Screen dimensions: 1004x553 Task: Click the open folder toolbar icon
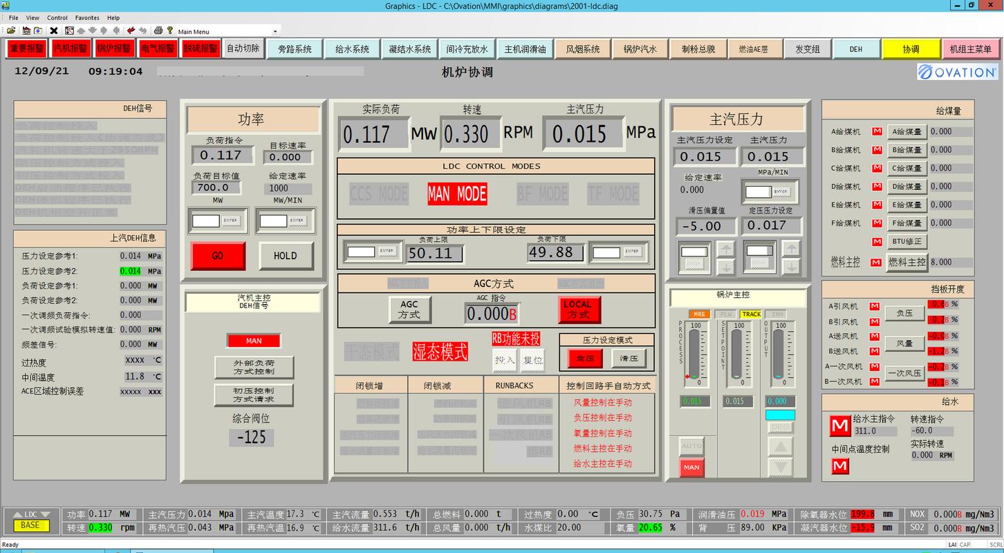tap(12, 30)
